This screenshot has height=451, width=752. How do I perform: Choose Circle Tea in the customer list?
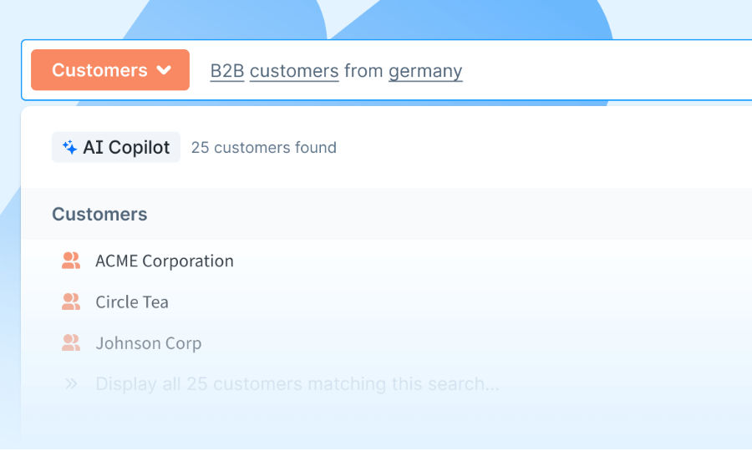click(x=132, y=302)
